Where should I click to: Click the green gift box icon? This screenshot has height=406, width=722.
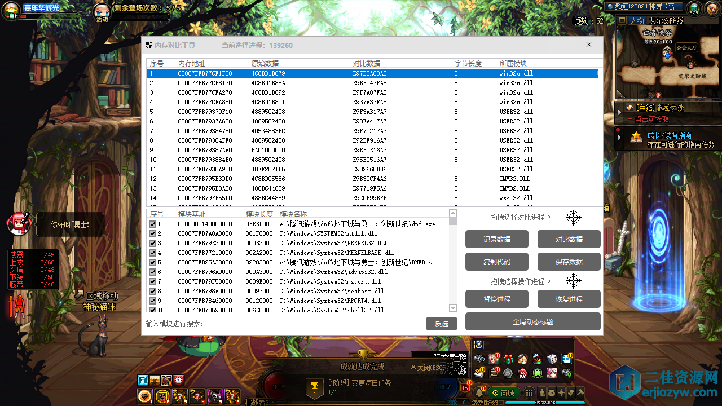tap(508, 359)
